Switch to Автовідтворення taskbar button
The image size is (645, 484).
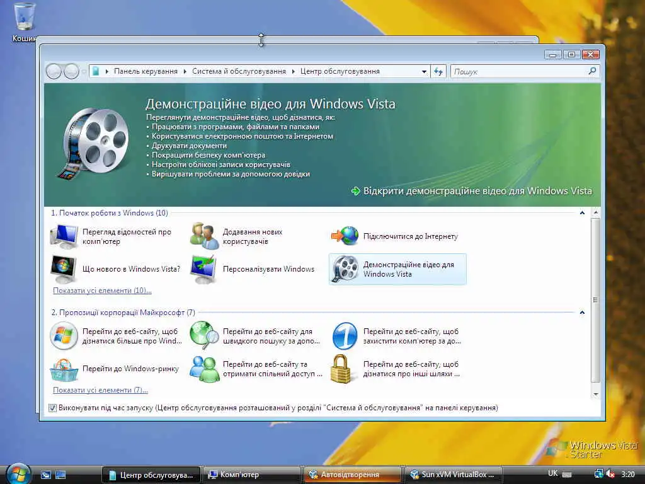click(353, 475)
